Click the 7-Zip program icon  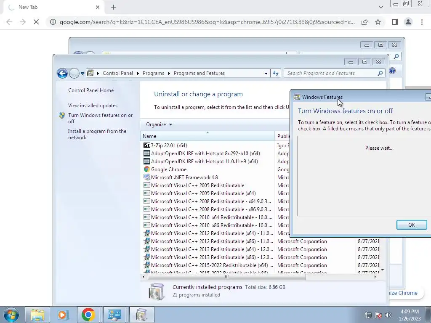147,145
